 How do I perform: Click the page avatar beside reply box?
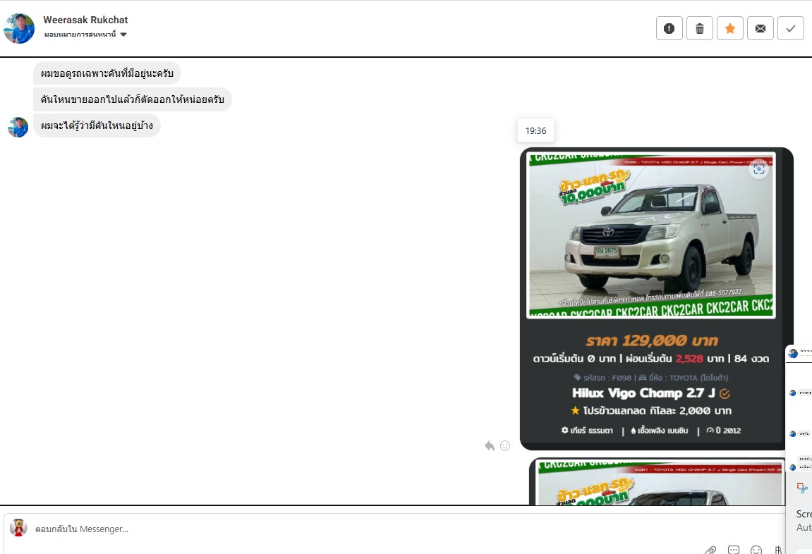click(x=18, y=528)
